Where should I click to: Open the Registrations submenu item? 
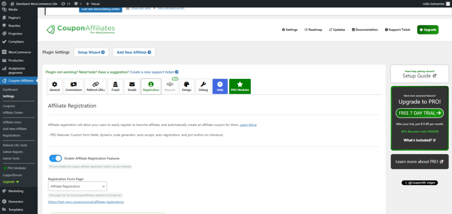[x=11, y=136]
